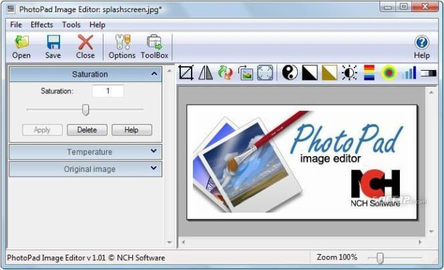Click the 'PhotoPad Image Editor v 1.01' status text
Image resolution: width=444 pixels, height=270 pixels.
(56, 258)
